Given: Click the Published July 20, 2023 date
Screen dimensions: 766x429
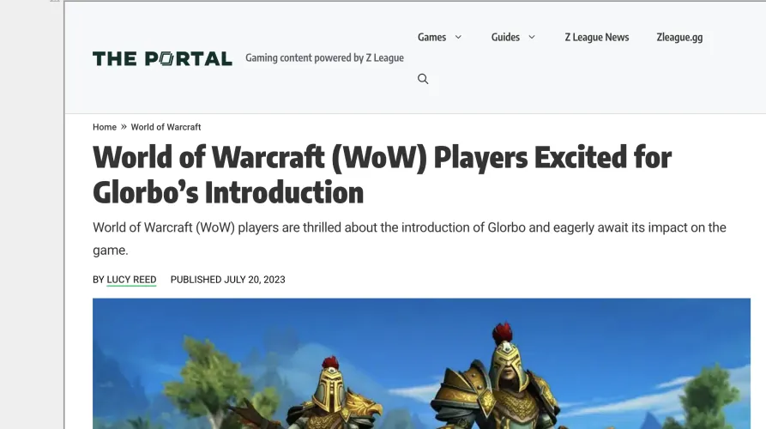Looking at the screenshot, I should pyautogui.click(x=227, y=280).
